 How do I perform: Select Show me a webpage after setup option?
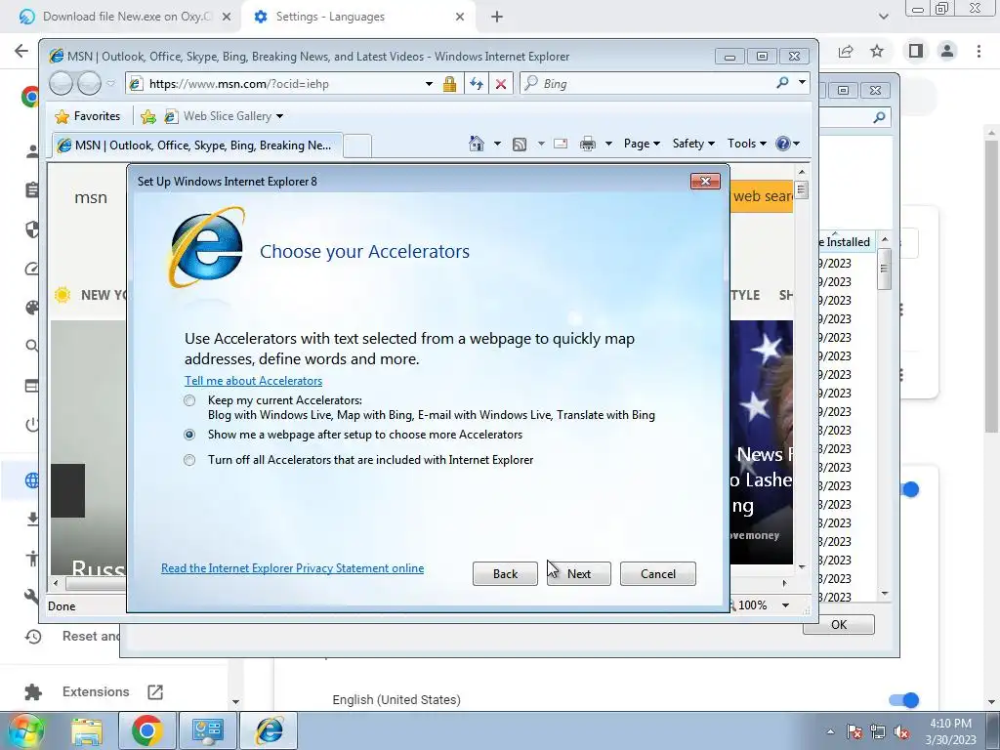[189, 435]
